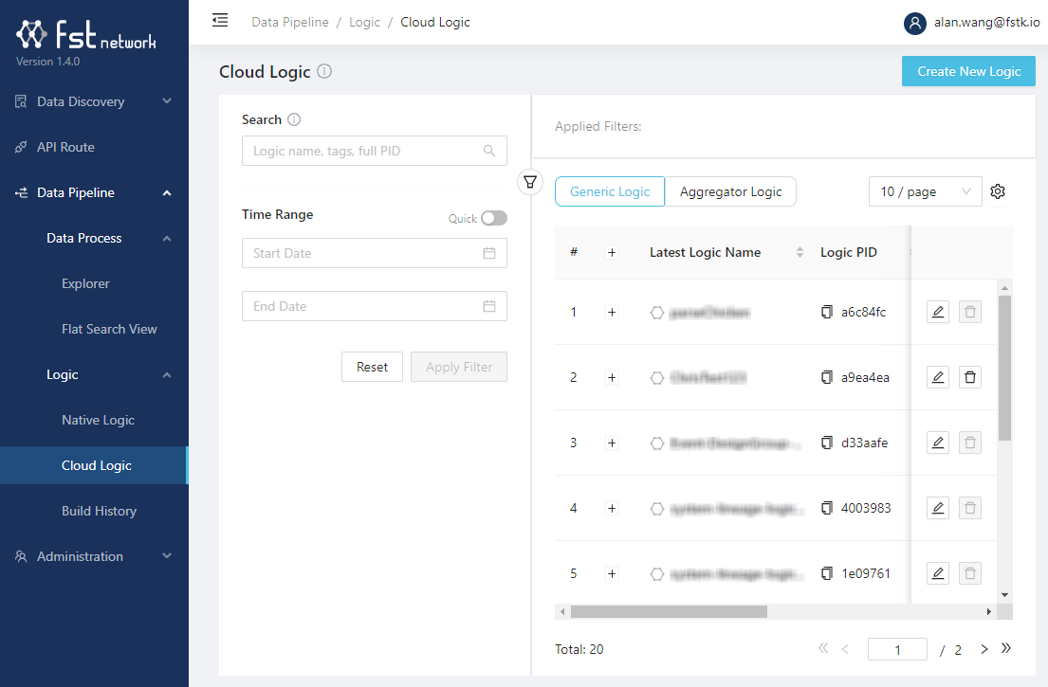1048x687 pixels.
Task: Open user account alan.wang@fstk.io
Action: (971, 23)
